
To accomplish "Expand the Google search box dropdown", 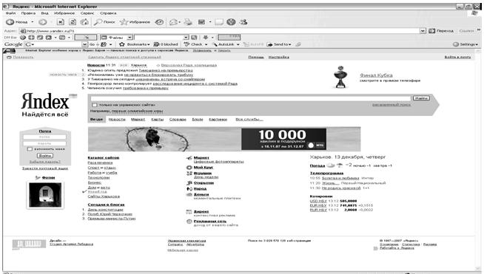I will [84, 44].
